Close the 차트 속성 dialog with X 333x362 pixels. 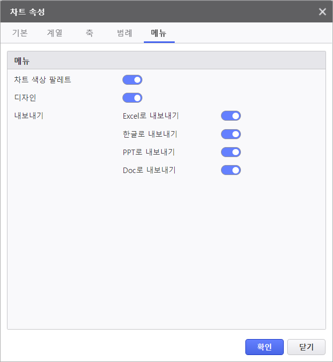pyautogui.click(x=323, y=11)
